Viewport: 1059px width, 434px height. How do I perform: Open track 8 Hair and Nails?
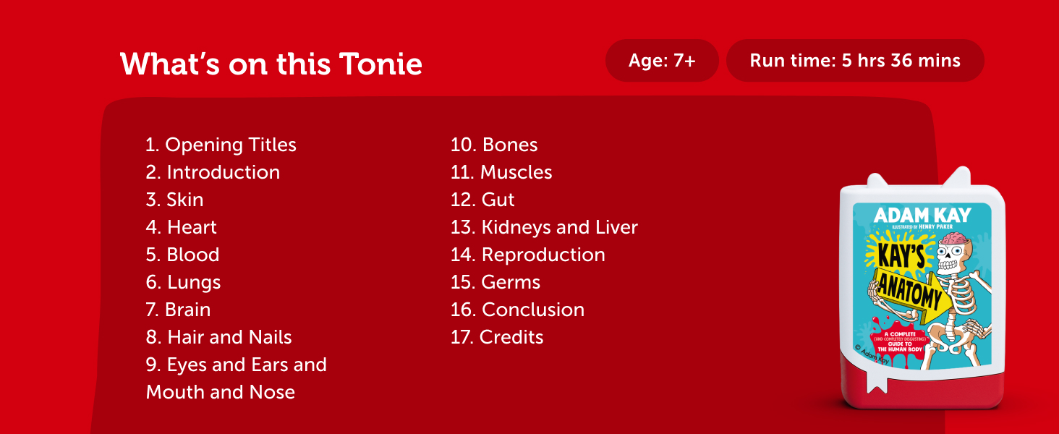218,337
